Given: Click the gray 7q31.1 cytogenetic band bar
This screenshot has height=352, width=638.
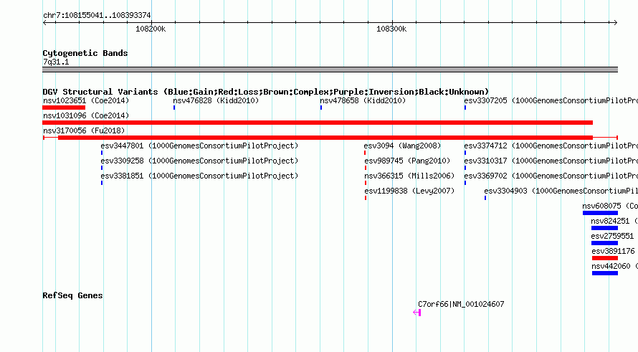Looking at the screenshot, I should 330,70.
